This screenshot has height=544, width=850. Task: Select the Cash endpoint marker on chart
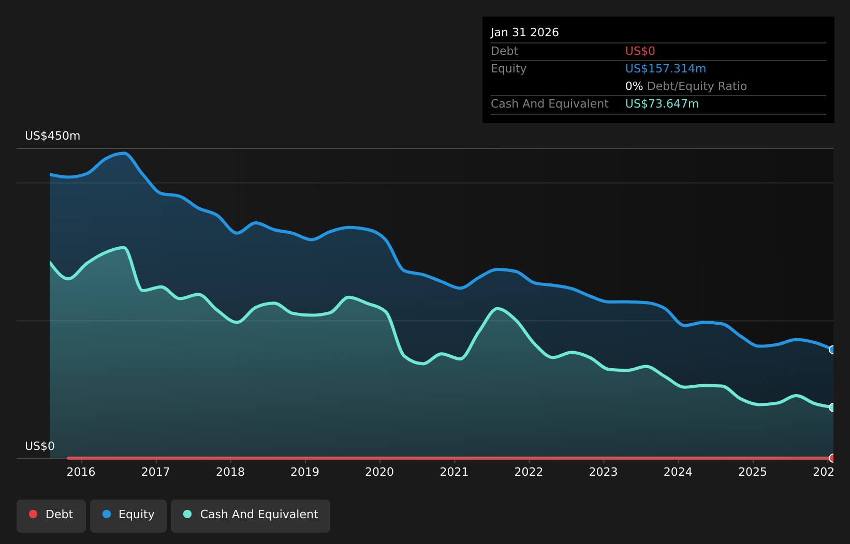[x=833, y=407]
